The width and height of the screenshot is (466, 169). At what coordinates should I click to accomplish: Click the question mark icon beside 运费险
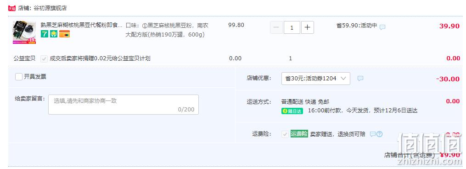[x=380, y=134]
